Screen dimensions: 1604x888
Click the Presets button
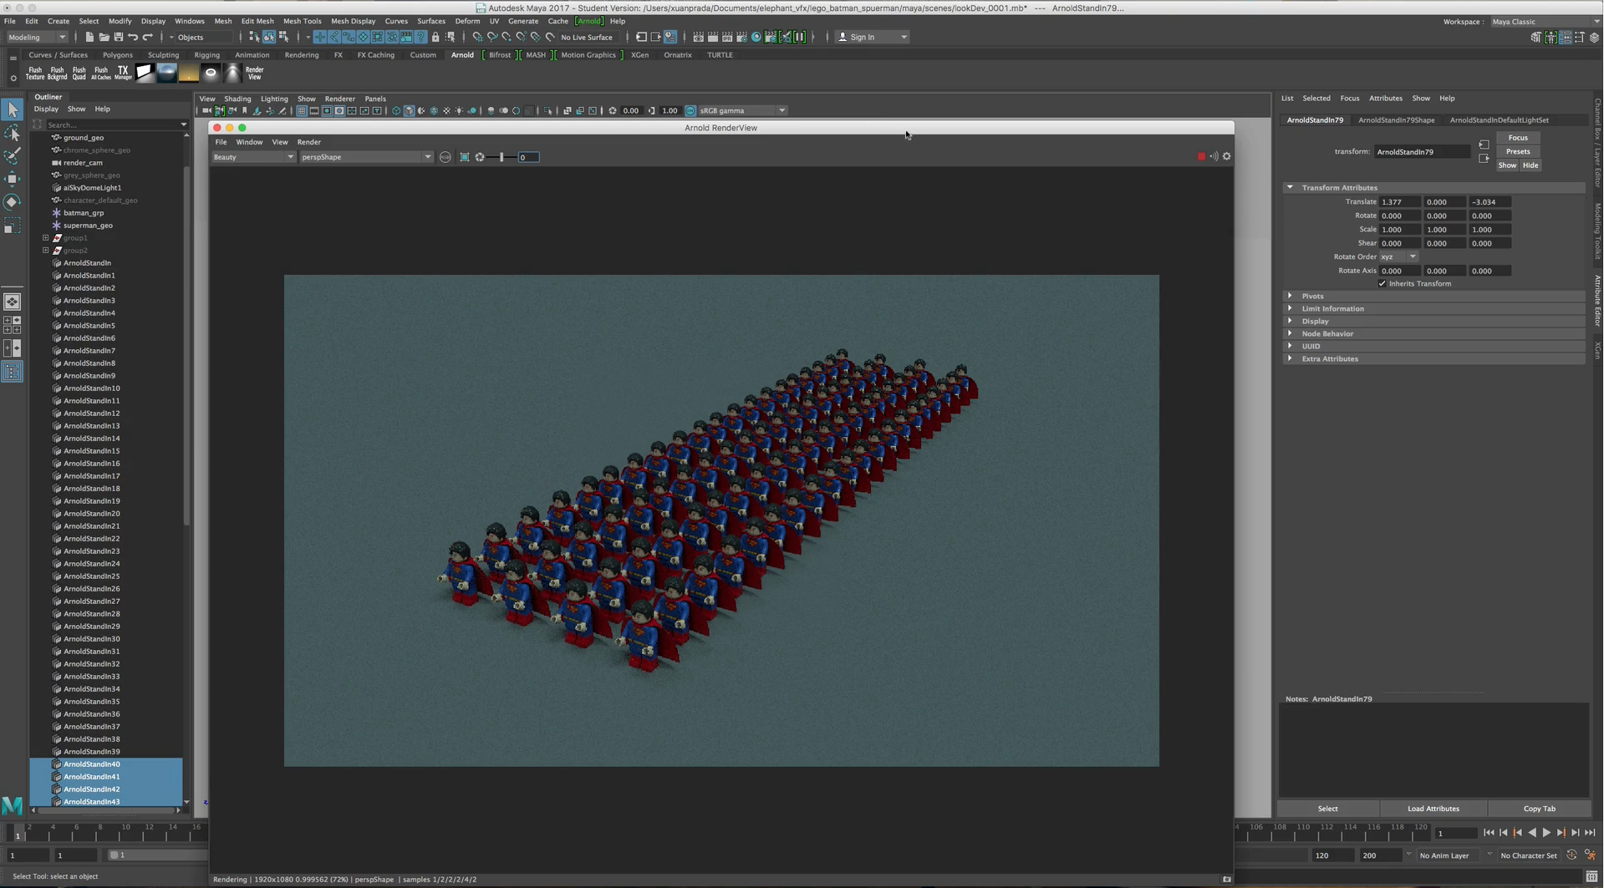click(x=1517, y=152)
